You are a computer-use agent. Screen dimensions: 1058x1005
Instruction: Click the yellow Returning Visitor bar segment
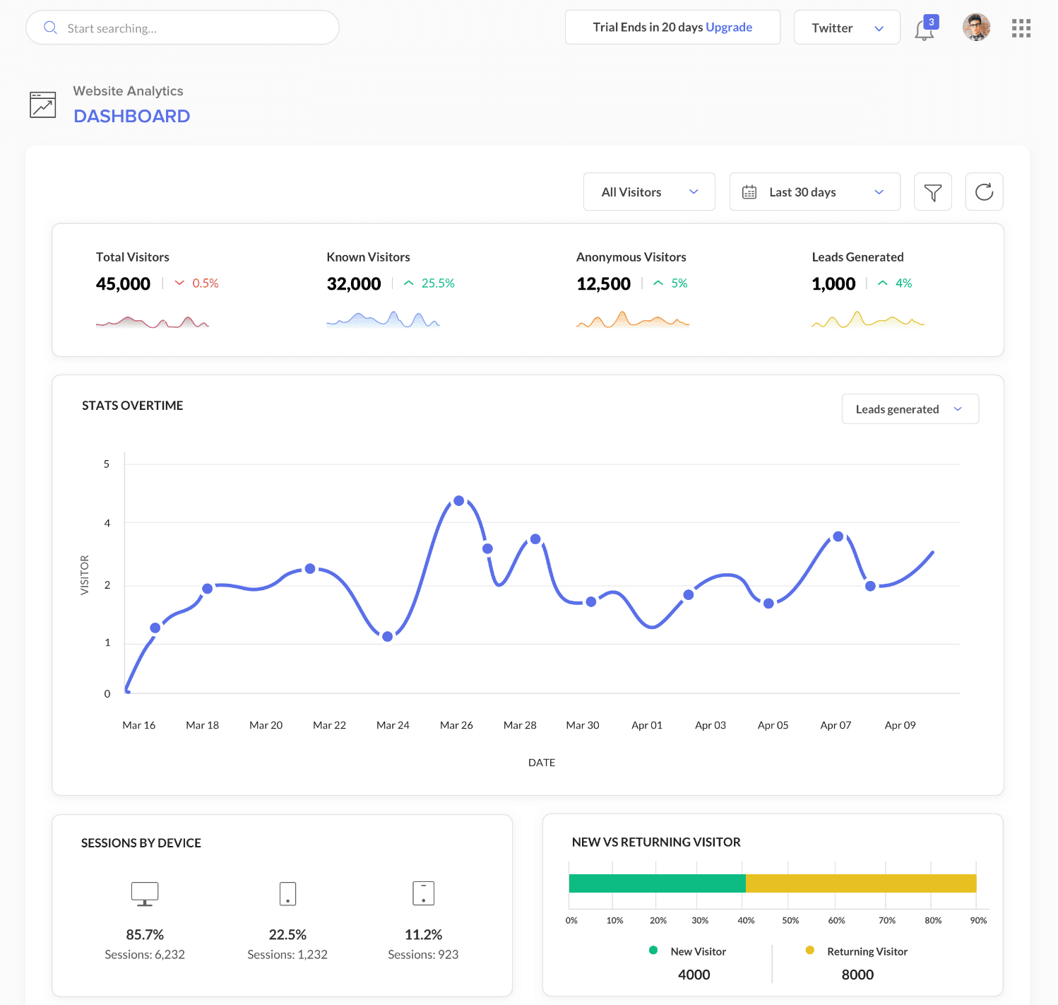click(861, 883)
